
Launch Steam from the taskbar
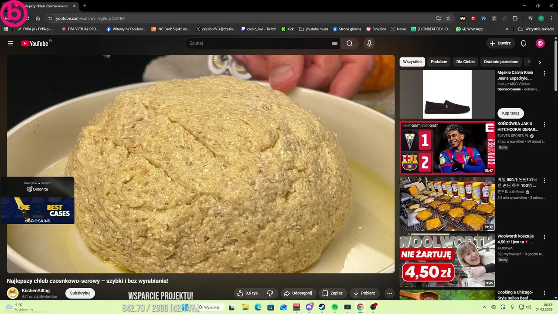point(322,307)
